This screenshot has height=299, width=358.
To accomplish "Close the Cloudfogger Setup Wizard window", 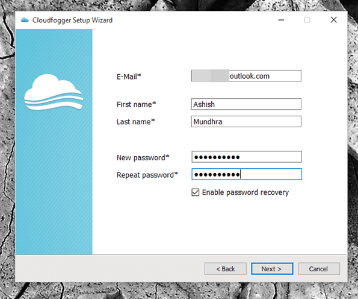I will click(x=333, y=20).
